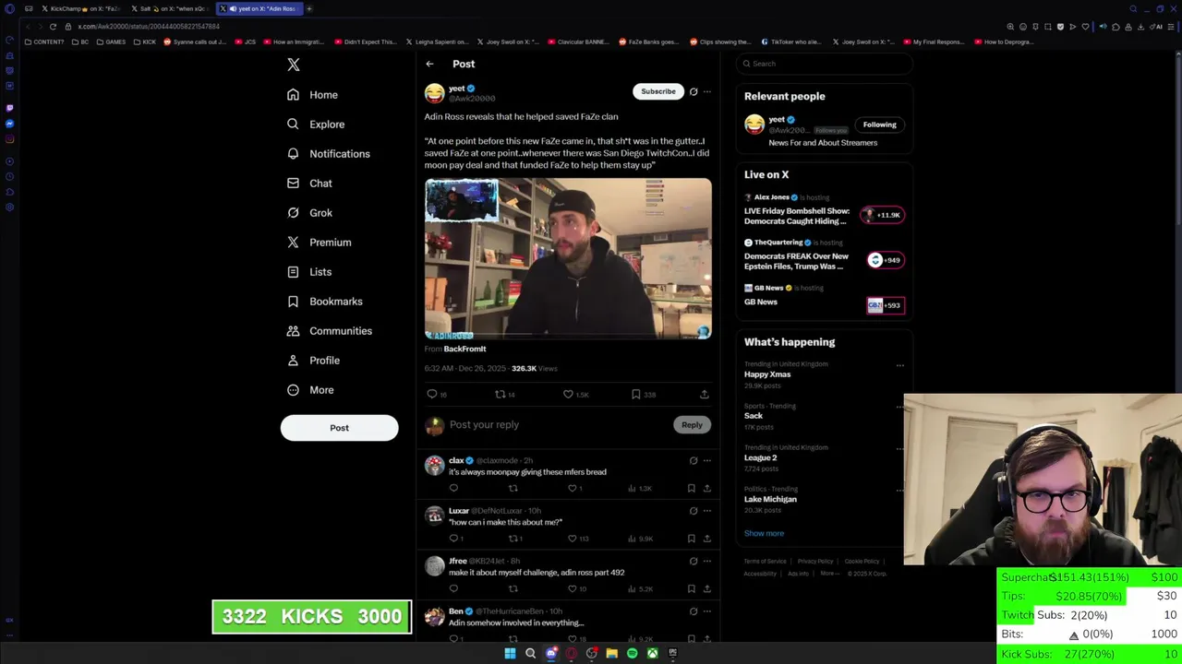Repost the main post

(500, 394)
